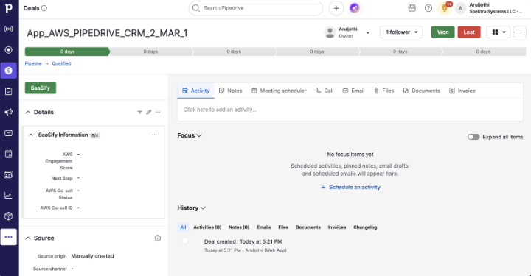Viewport: 531px width, 276px height.
Task: Select the All history filter
Action: pos(183,227)
